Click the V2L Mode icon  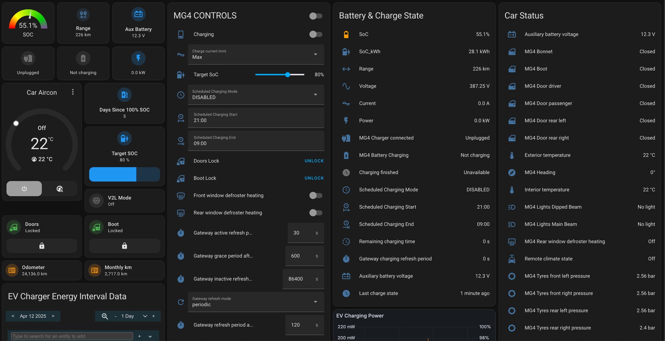(97, 200)
